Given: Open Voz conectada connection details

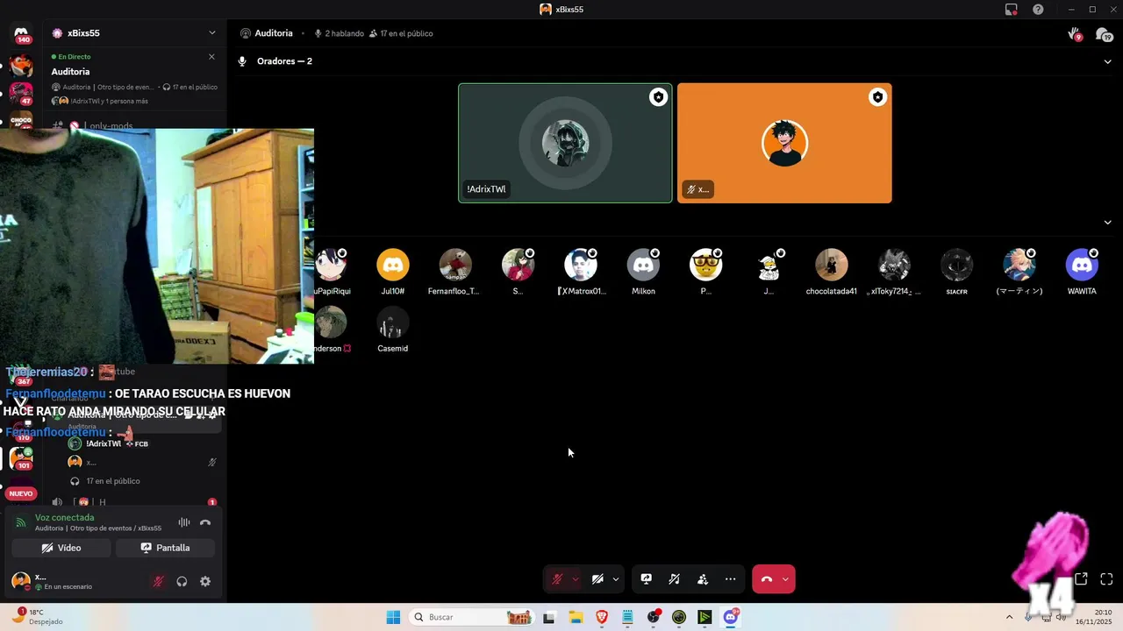Looking at the screenshot, I should pyautogui.click(x=64, y=517).
